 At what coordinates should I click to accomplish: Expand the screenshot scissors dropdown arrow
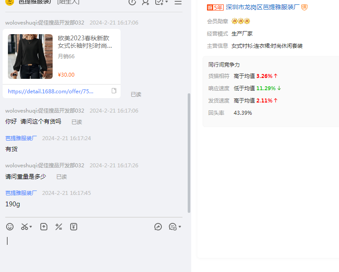tap(31, 227)
